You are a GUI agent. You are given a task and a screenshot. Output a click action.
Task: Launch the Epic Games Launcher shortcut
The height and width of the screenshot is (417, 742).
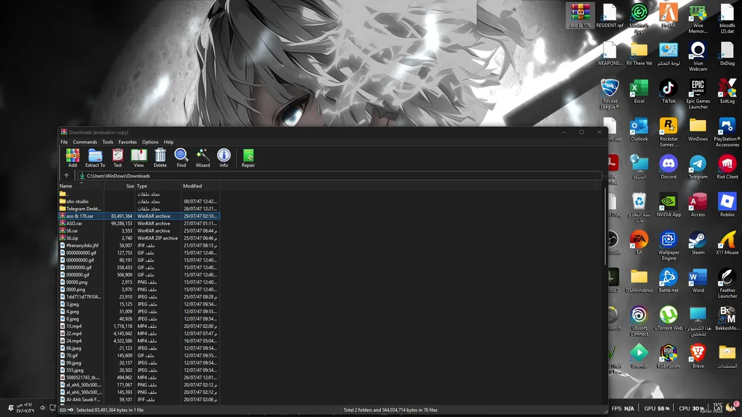[698, 94]
